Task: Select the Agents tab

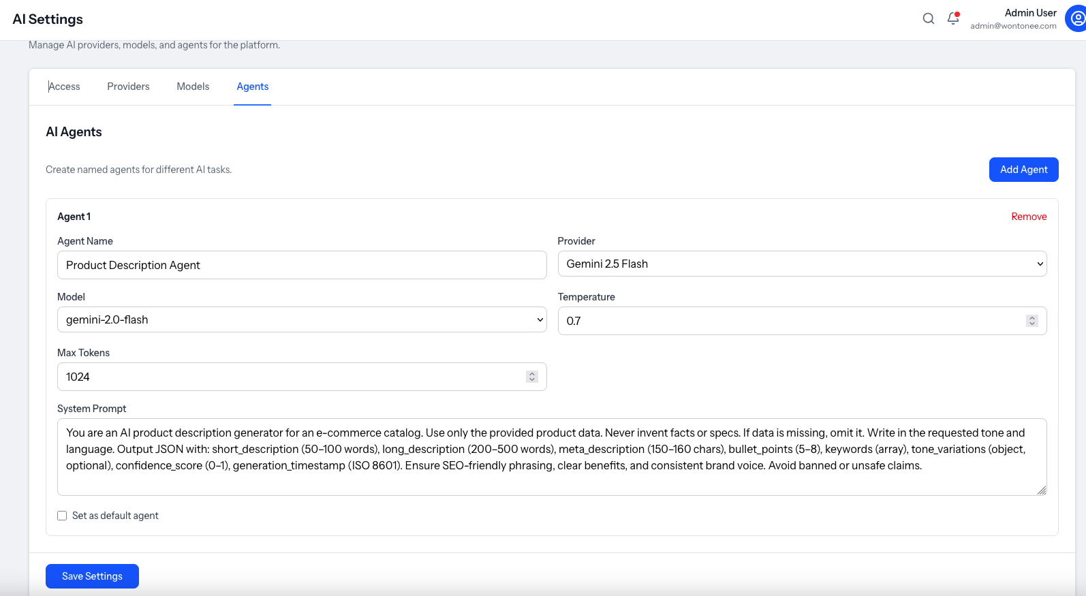Action: (x=252, y=87)
